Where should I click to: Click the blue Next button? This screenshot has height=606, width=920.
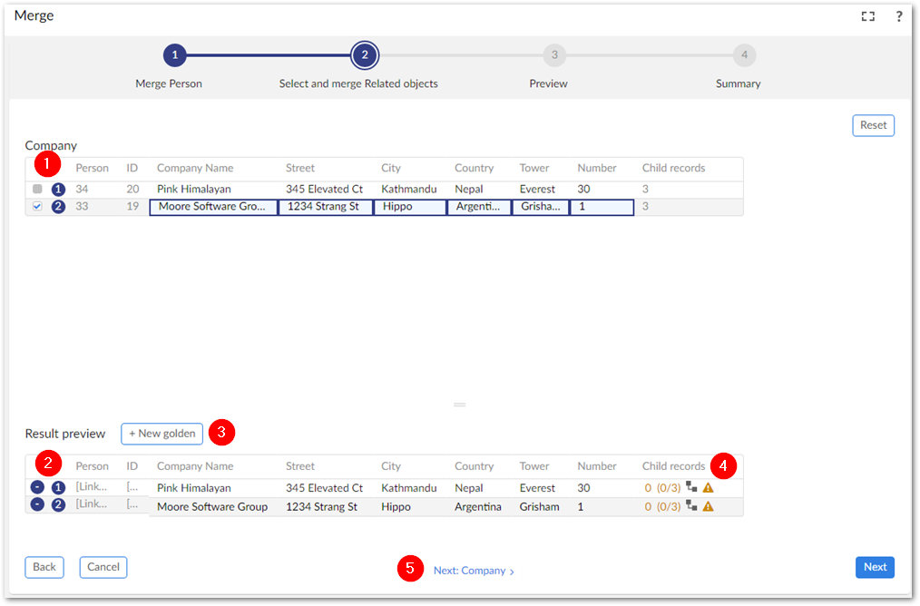[875, 567]
